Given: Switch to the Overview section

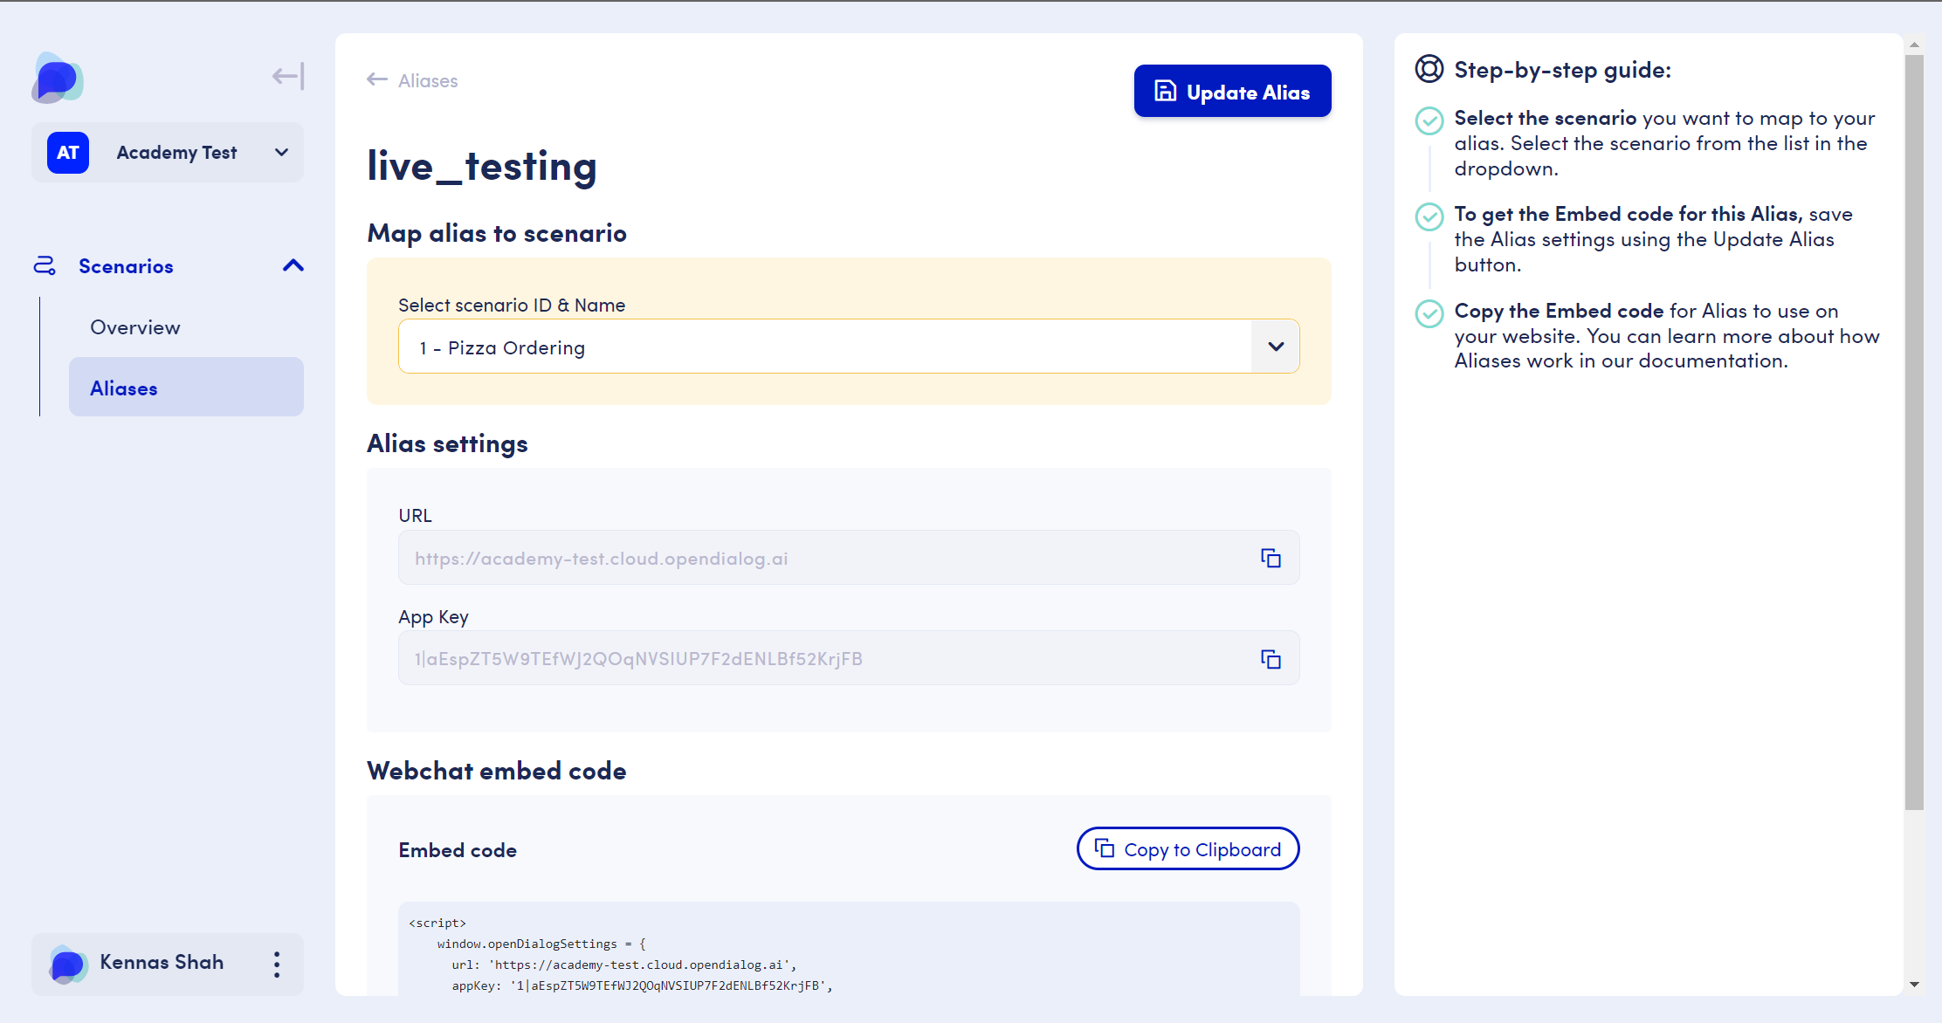Looking at the screenshot, I should (x=135, y=327).
